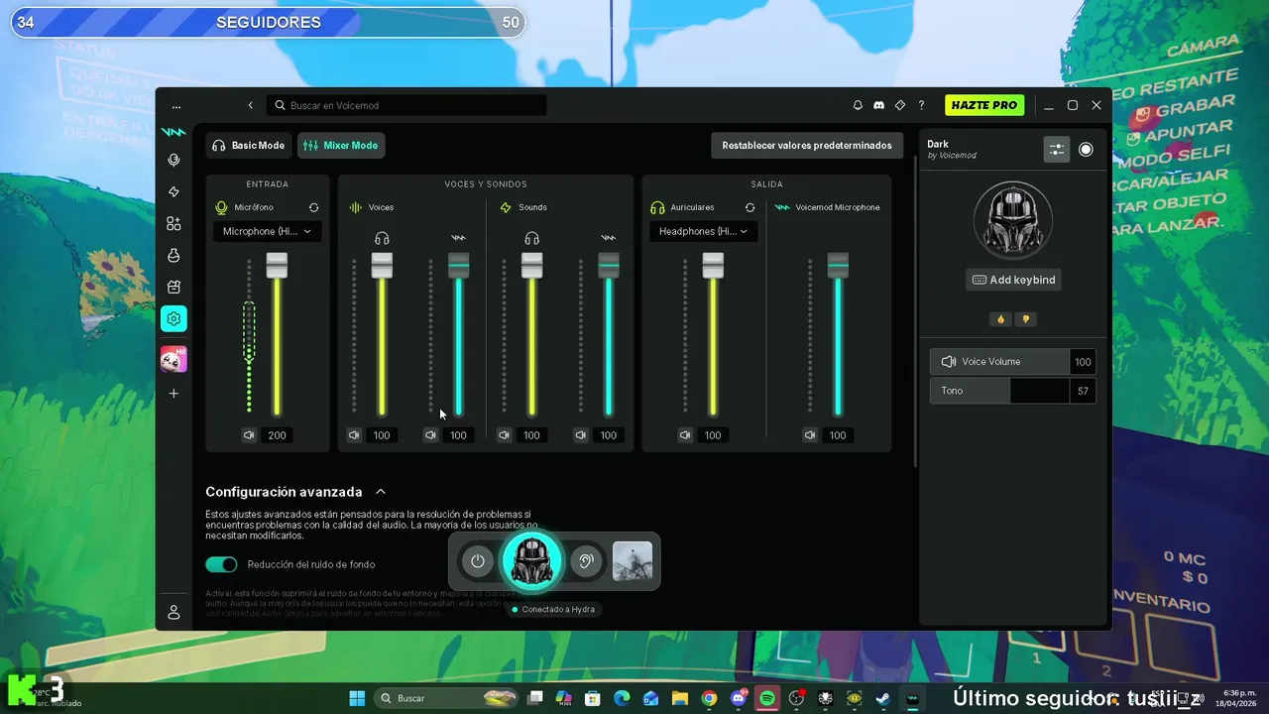Click the Tono value 57
Viewport: 1269px width, 714px height.
1083,391
